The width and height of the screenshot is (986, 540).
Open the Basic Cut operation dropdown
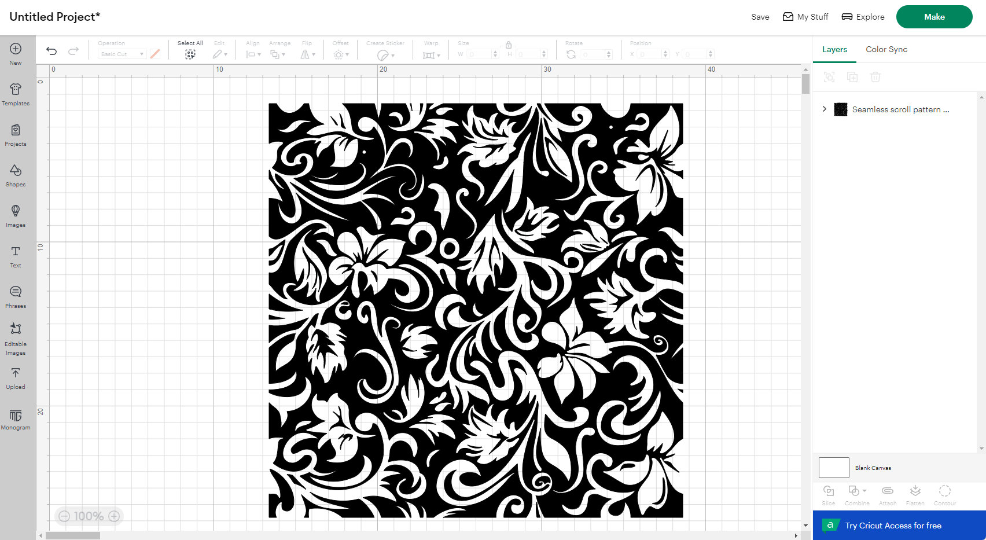point(121,54)
